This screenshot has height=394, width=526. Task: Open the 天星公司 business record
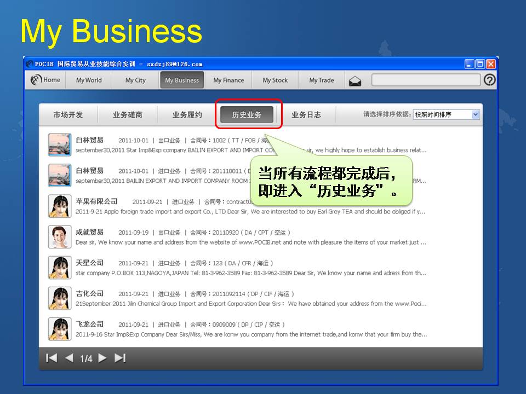coord(89,263)
